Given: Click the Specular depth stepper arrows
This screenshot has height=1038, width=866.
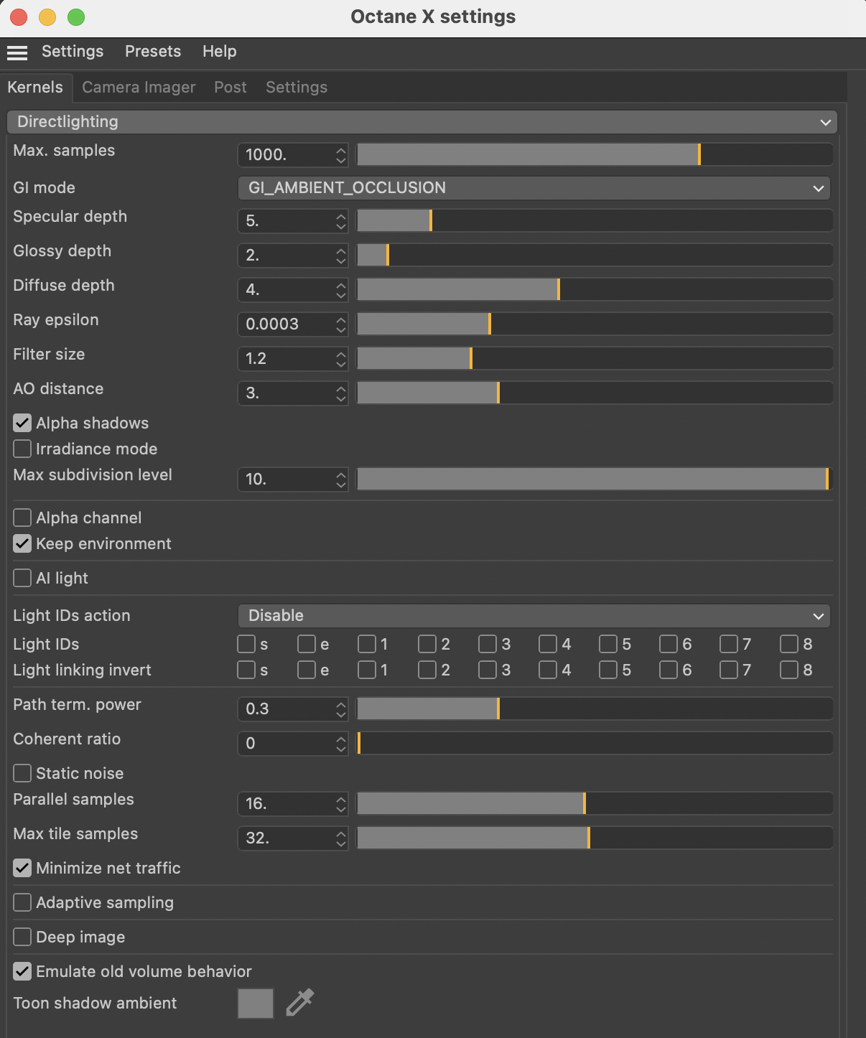Looking at the screenshot, I should (x=341, y=220).
